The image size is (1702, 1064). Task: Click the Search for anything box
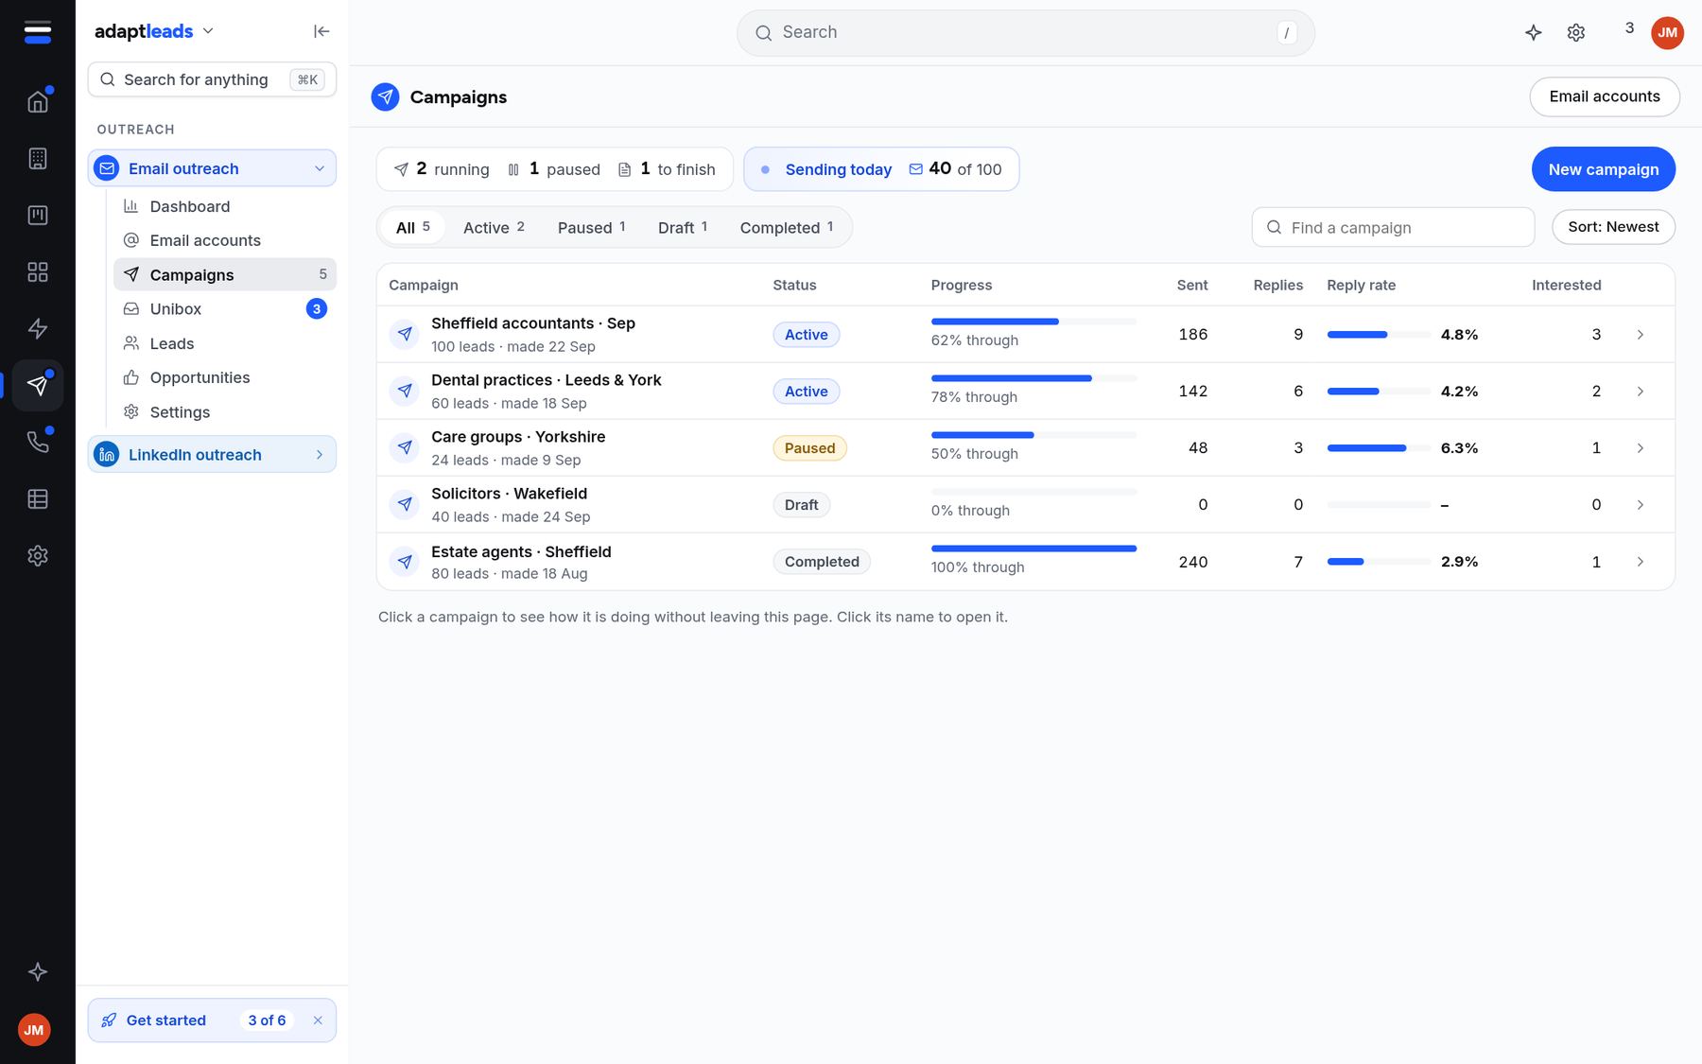pos(212,79)
